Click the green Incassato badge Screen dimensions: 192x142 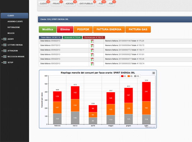pyautogui.click(x=72, y=37)
